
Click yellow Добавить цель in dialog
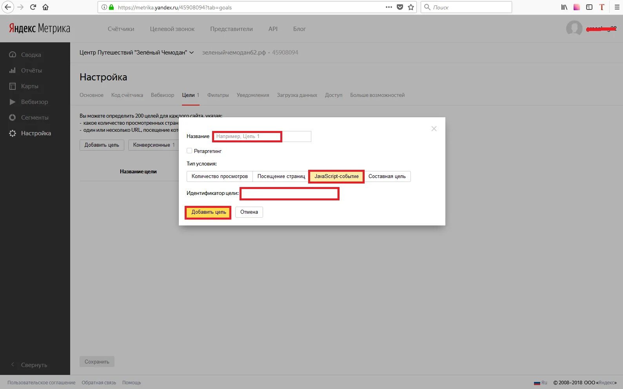[209, 212]
